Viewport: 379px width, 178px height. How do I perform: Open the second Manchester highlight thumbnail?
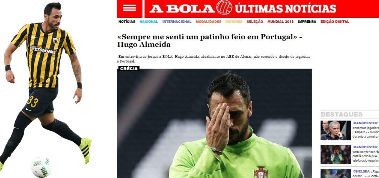[336, 155]
